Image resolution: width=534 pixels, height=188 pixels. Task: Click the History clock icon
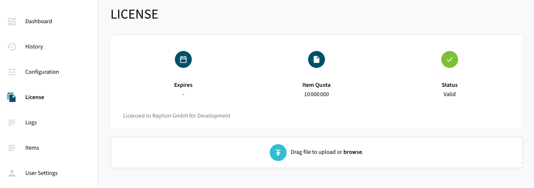[12, 47]
